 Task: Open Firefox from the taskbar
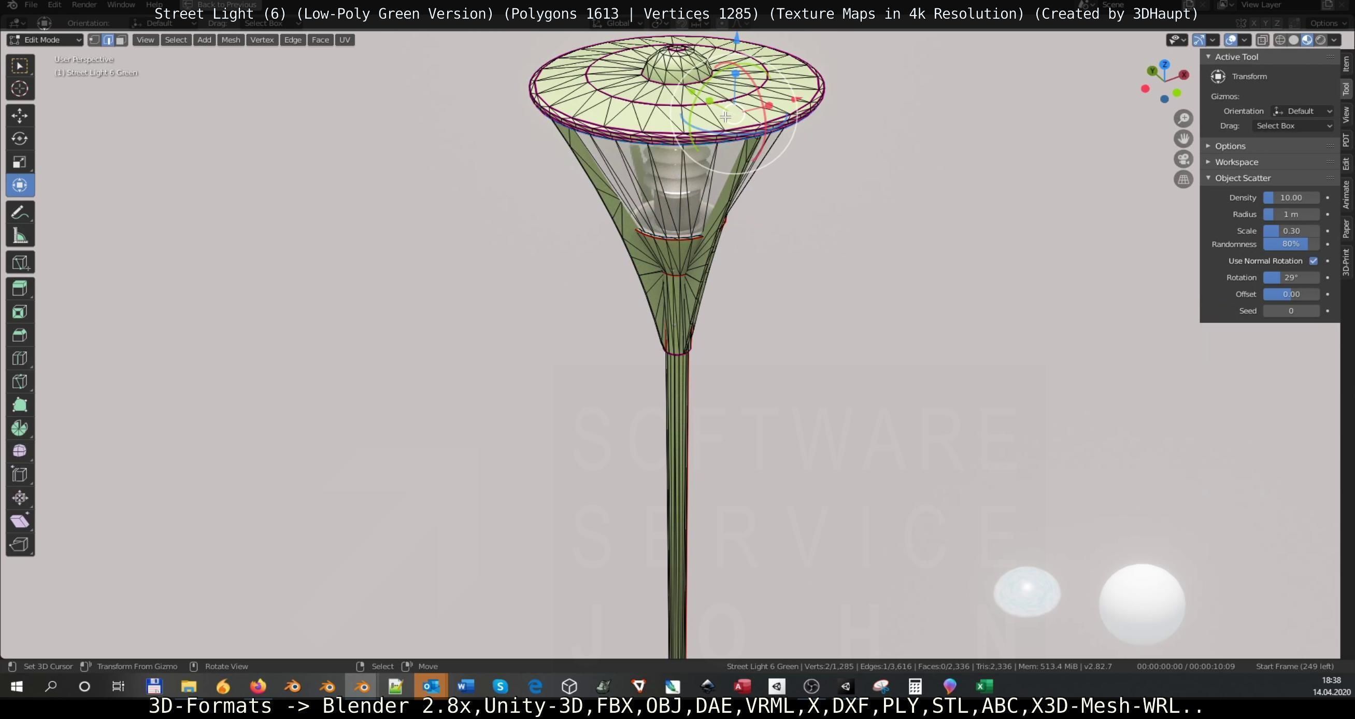258,686
